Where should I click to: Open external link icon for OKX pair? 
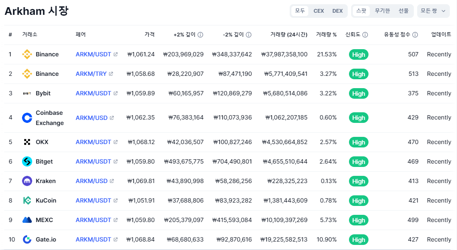coord(116,142)
